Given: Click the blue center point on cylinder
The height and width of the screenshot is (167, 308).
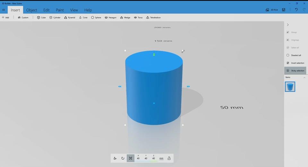Looking at the screenshot, I should (154, 103).
